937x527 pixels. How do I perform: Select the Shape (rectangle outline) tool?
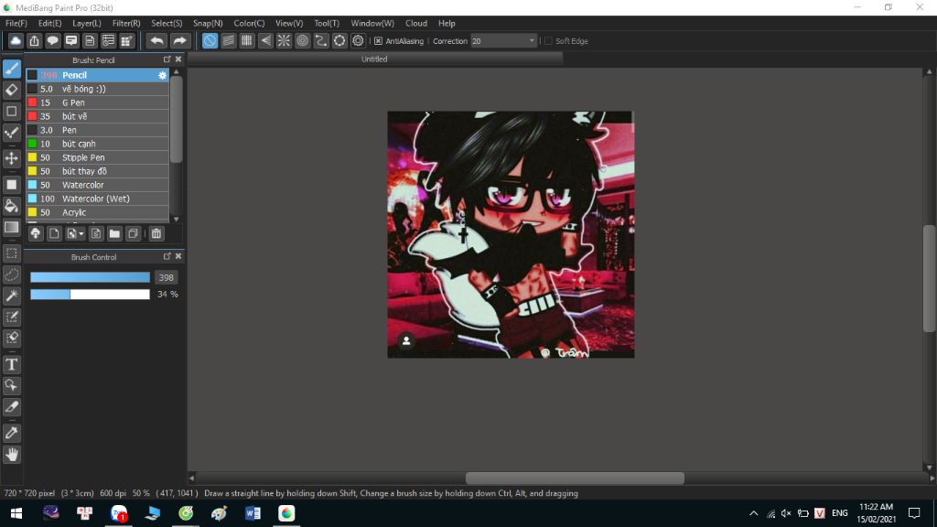point(11,111)
